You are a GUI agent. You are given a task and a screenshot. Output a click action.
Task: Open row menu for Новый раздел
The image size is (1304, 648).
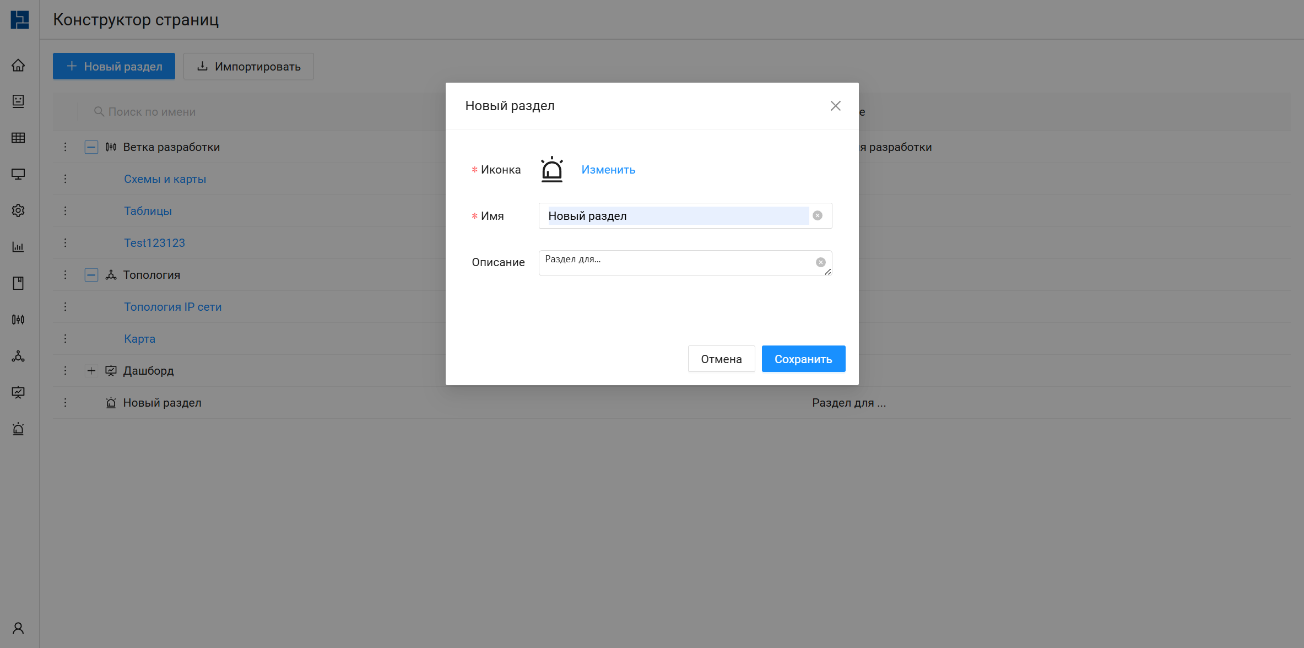pos(65,403)
